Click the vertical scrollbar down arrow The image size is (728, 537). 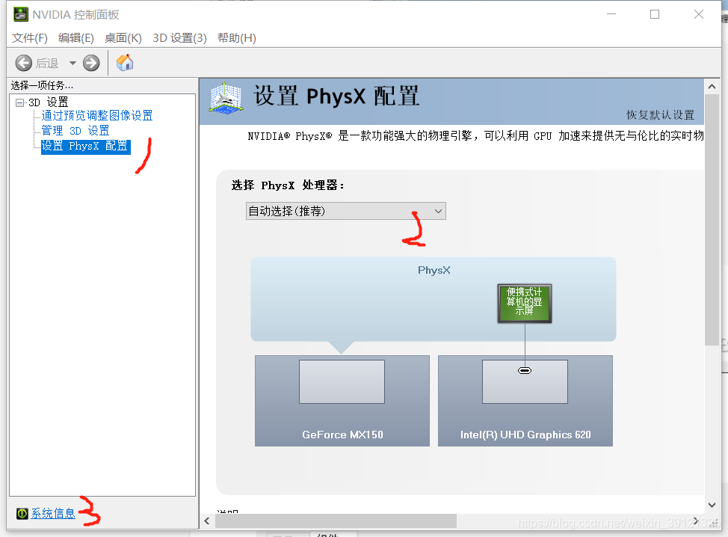click(x=712, y=505)
